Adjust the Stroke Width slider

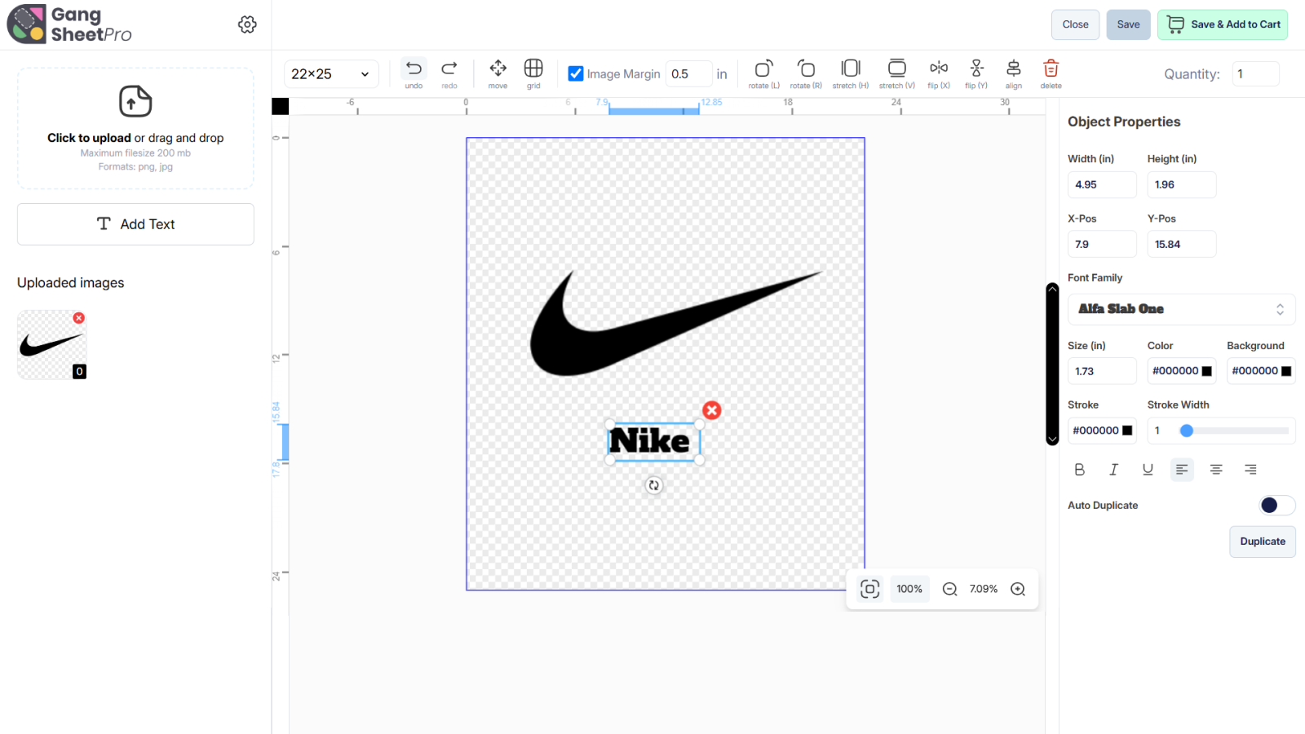(x=1187, y=430)
